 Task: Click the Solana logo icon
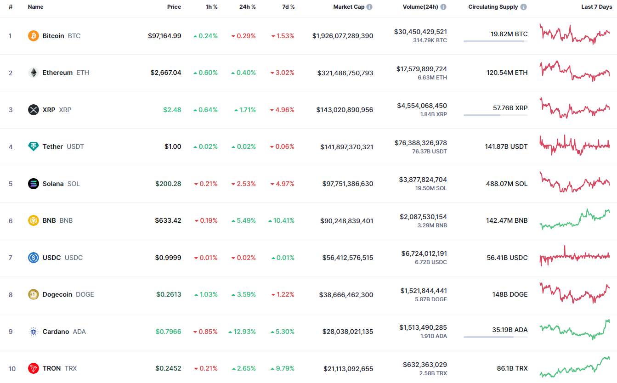[34, 184]
